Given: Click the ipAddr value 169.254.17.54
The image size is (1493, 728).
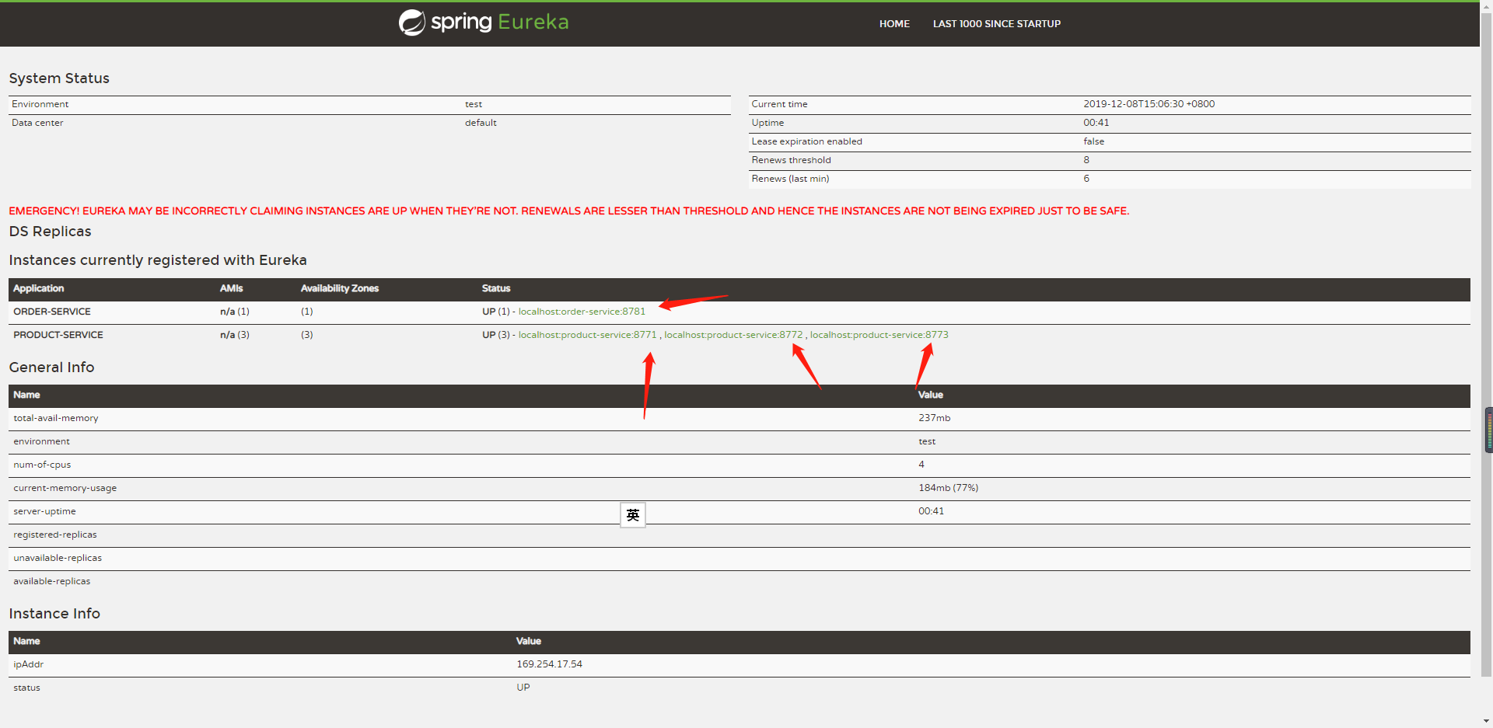Looking at the screenshot, I should click(550, 664).
